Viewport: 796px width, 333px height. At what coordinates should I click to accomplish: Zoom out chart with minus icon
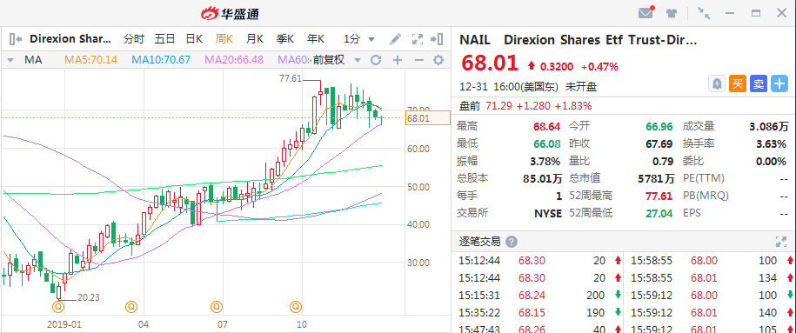pyautogui.click(x=418, y=60)
